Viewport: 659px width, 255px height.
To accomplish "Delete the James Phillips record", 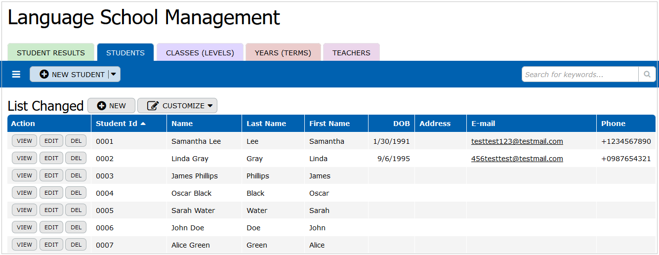I will coord(76,175).
